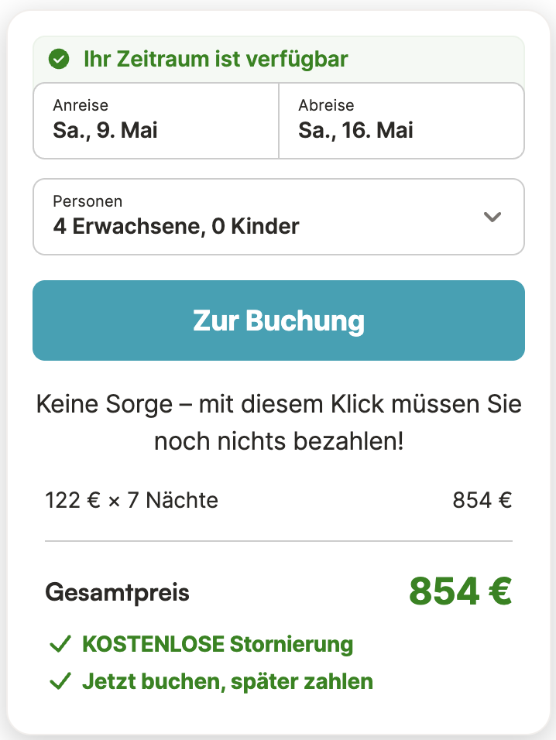
Task: Click the large green 854 € total
Action: (460, 592)
